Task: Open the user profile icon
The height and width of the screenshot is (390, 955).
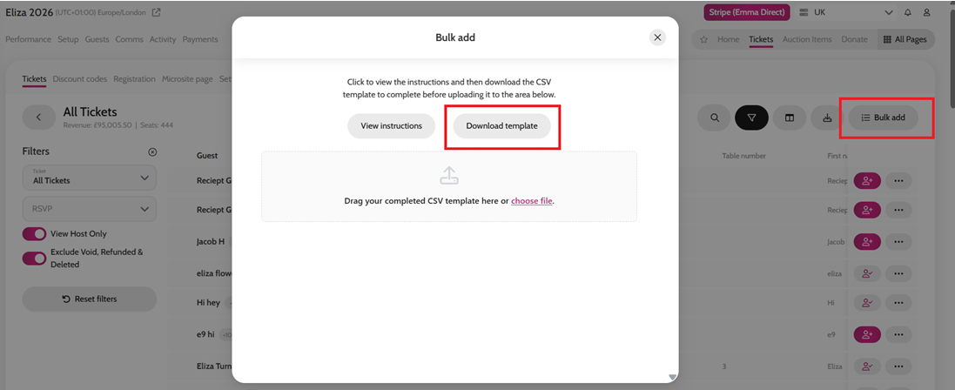Action: pyautogui.click(x=926, y=12)
